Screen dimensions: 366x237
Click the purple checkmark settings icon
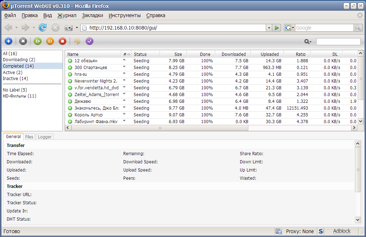point(90,41)
